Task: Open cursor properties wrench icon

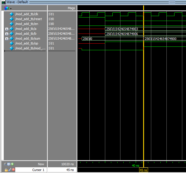Action: (10, 170)
